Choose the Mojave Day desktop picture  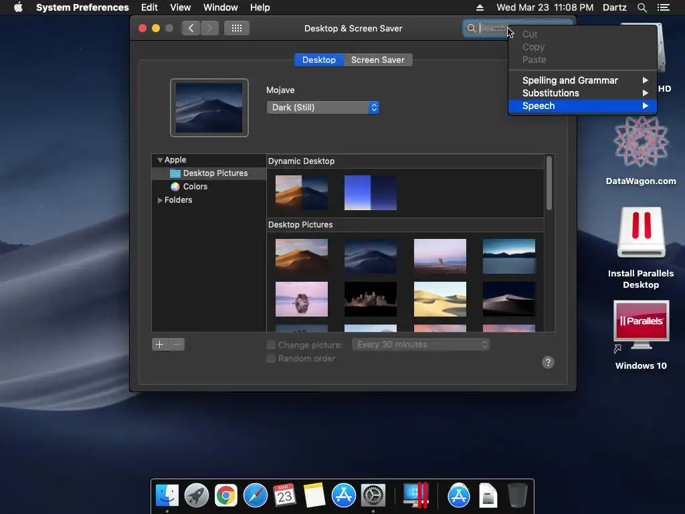(x=302, y=256)
